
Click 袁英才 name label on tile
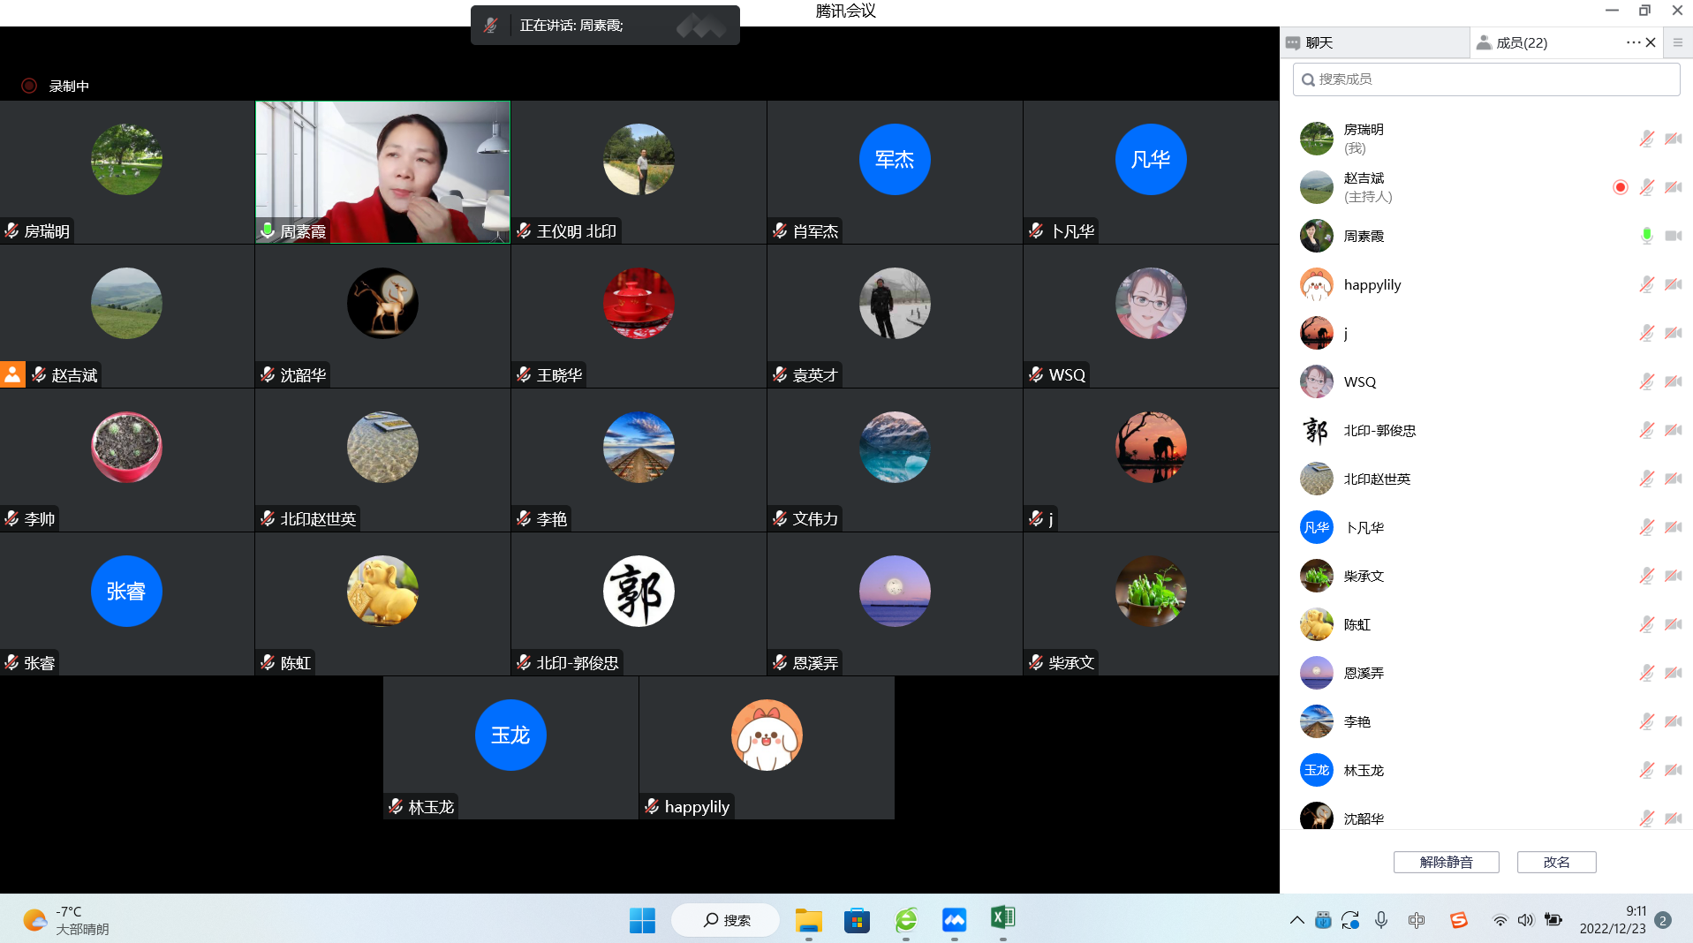(815, 375)
